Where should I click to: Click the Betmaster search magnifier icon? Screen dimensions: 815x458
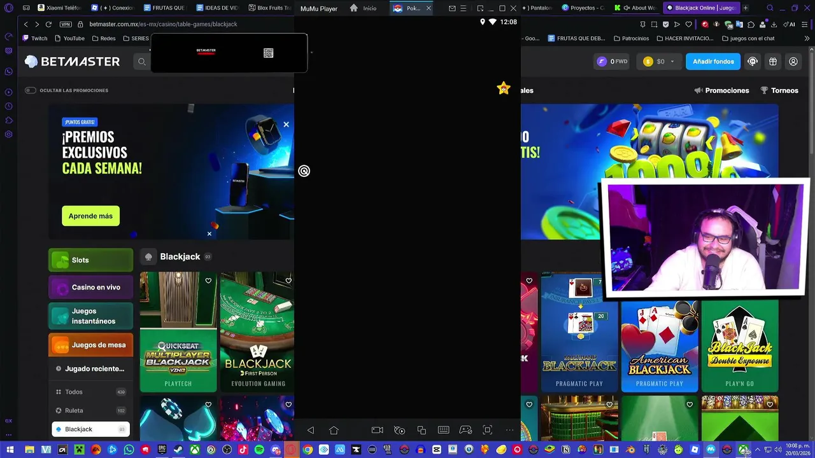point(142,62)
